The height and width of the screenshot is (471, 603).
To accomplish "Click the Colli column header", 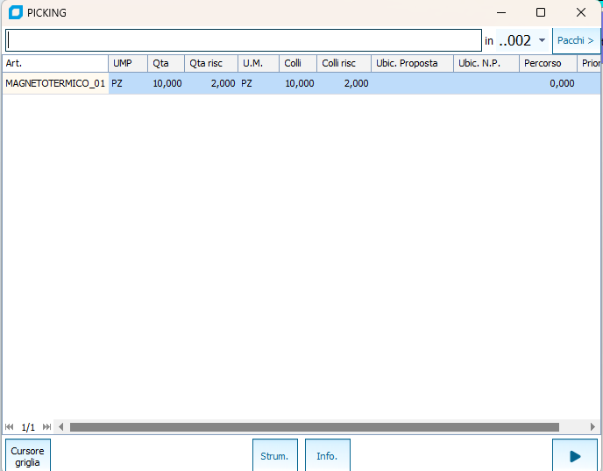I will [x=298, y=63].
